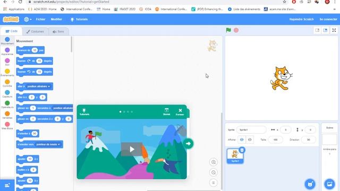Select the Capteurs block category
The height and width of the screenshot is (191, 340).
[7, 94]
